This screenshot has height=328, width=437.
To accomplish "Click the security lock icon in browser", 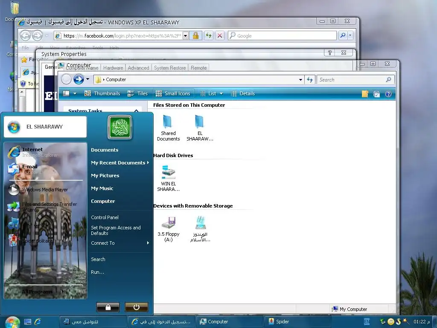I will (x=195, y=35).
